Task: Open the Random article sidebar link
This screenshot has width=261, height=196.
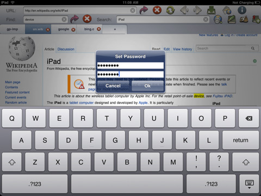Action: (x=16, y=102)
